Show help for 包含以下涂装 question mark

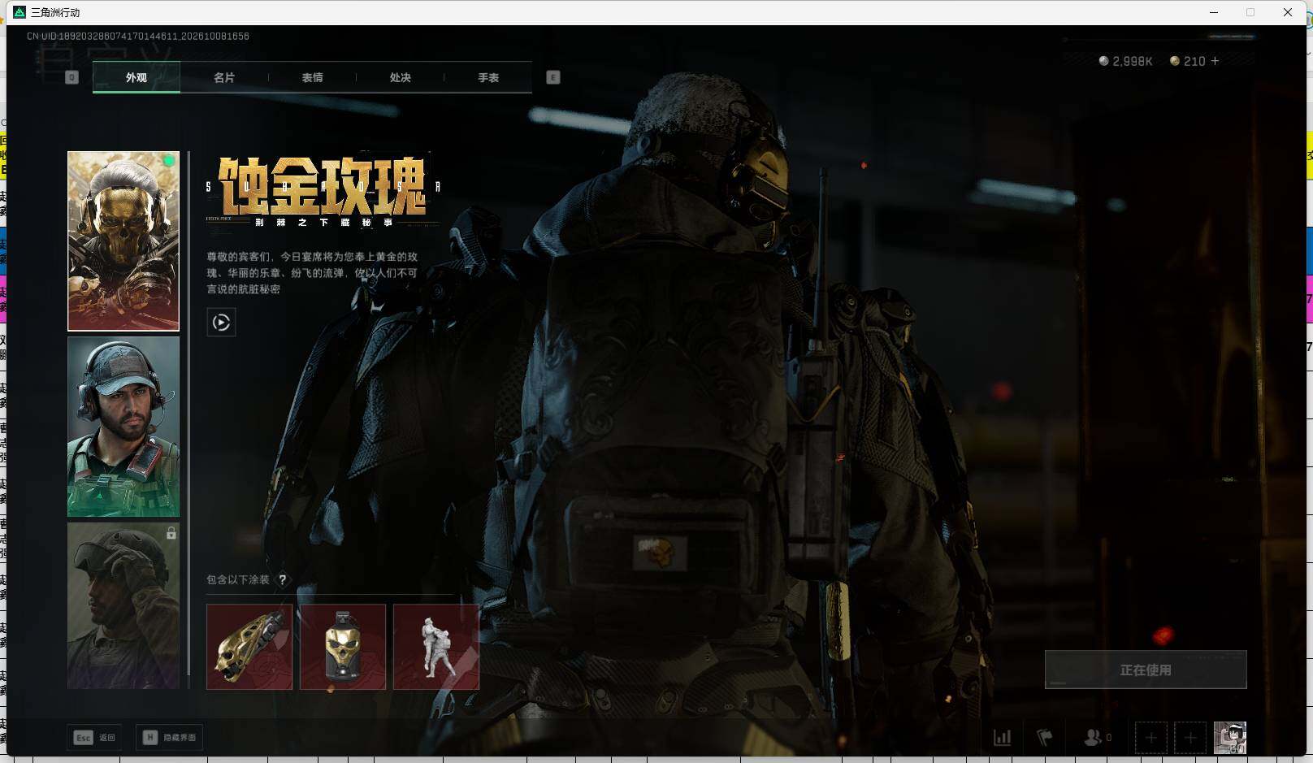[x=283, y=579]
